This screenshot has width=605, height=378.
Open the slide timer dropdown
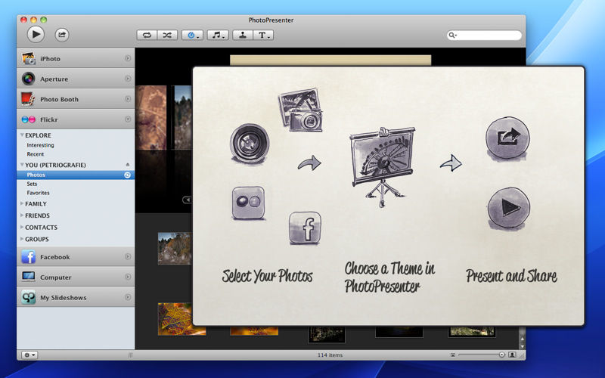[193, 35]
